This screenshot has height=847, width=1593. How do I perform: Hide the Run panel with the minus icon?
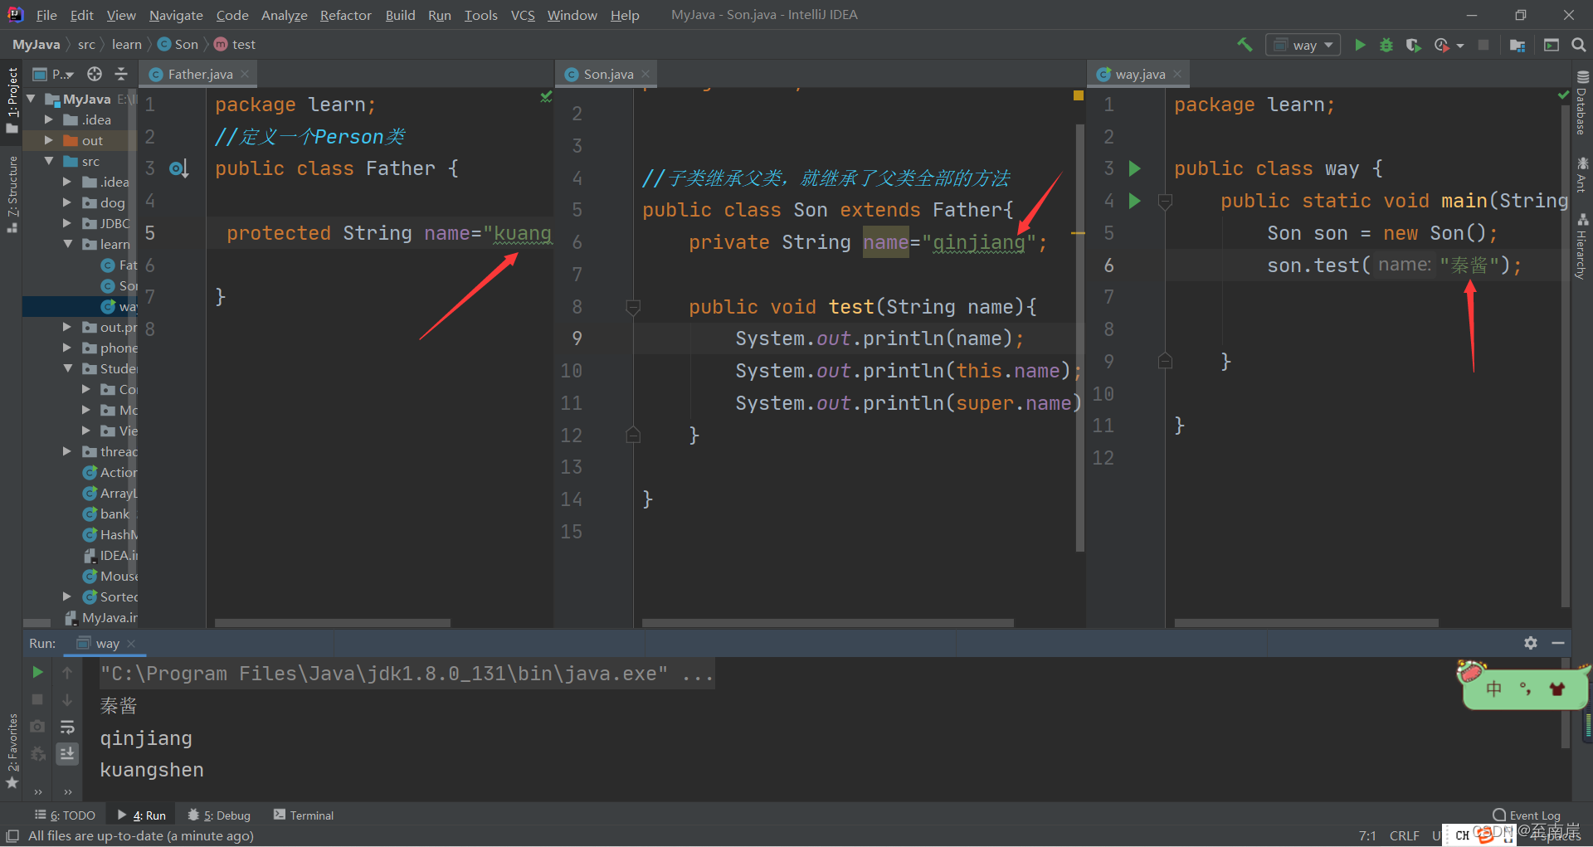1558,643
